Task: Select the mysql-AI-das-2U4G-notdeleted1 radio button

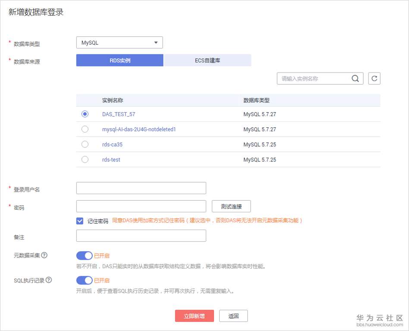Action: (x=85, y=129)
